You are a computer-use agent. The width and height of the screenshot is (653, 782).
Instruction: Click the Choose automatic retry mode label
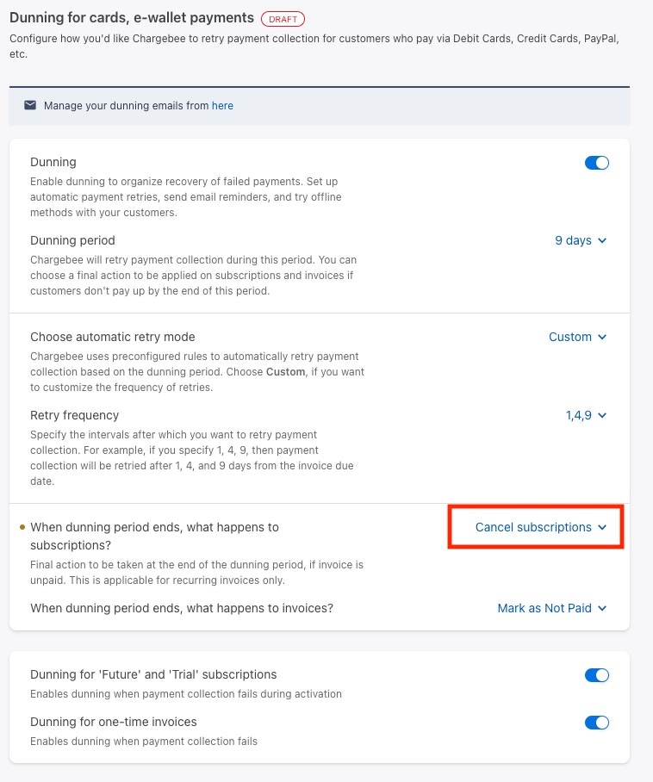point(112,337)
